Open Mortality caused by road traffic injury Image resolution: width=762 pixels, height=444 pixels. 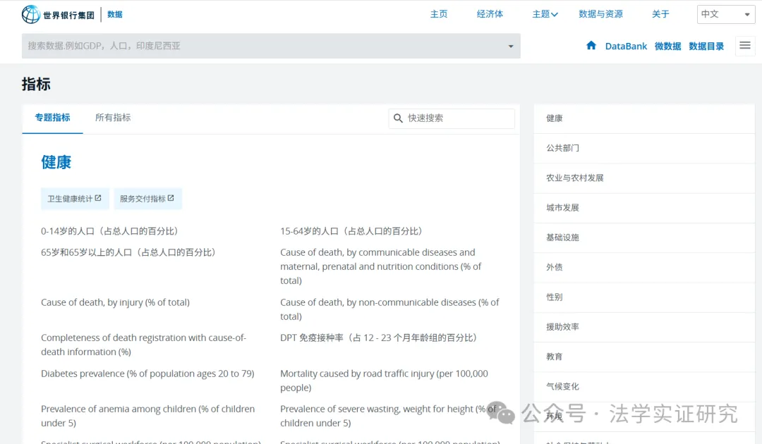click(384, 381)
